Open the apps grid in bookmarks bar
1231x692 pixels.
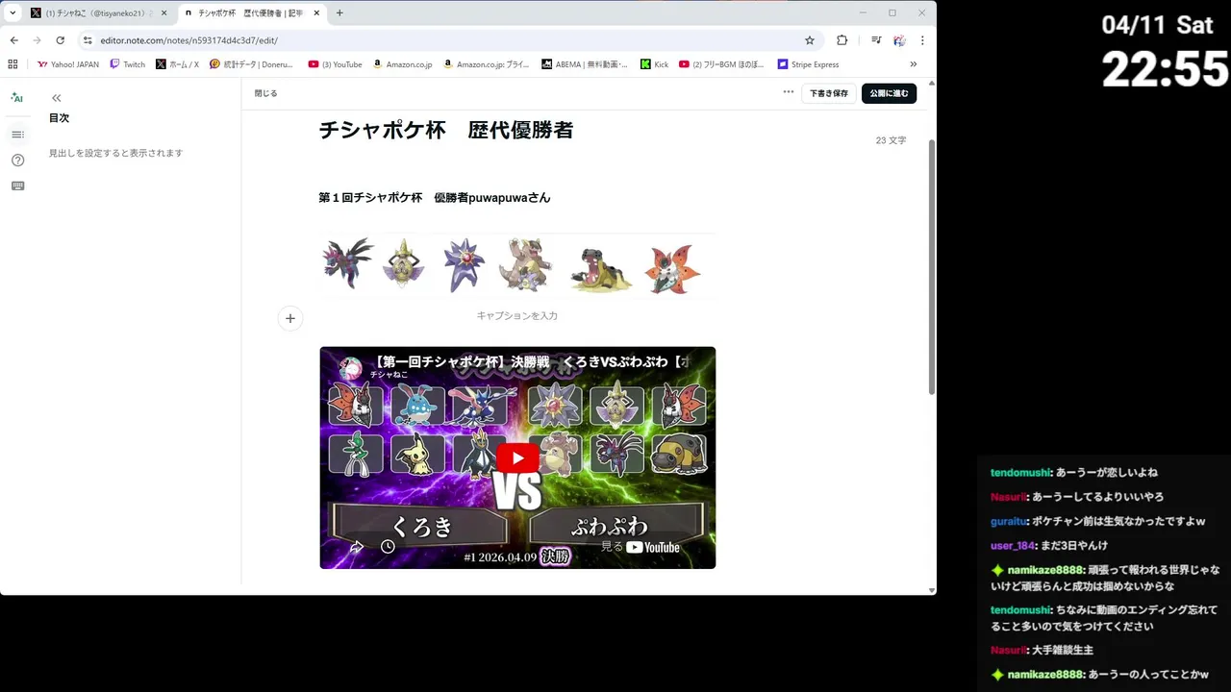click(x=13, y=64)
